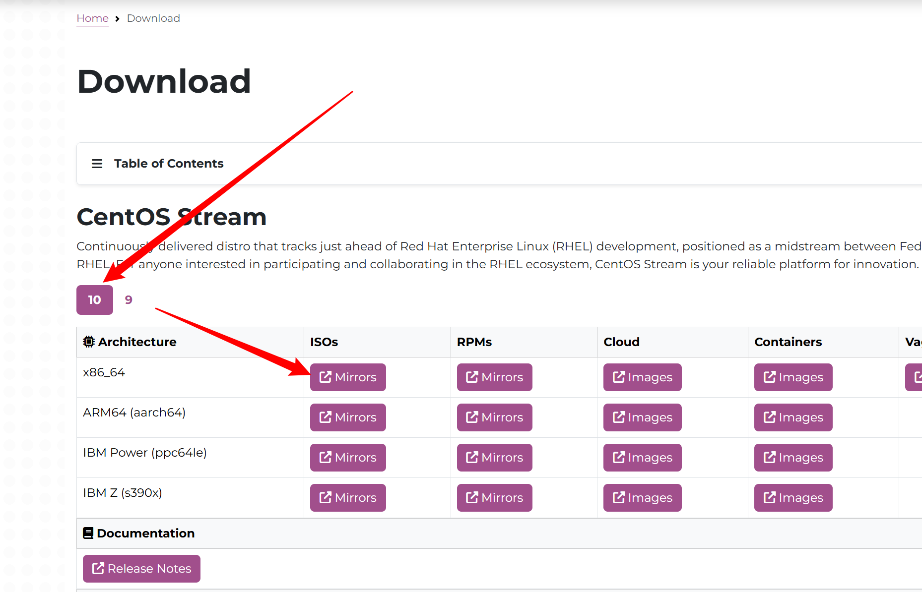Open the Home breadcrumb link
Image resolution: width=922 pixels, height=592 pixels.
tap(92, 18)
